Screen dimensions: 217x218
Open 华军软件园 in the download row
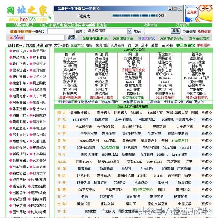[84, 127]
